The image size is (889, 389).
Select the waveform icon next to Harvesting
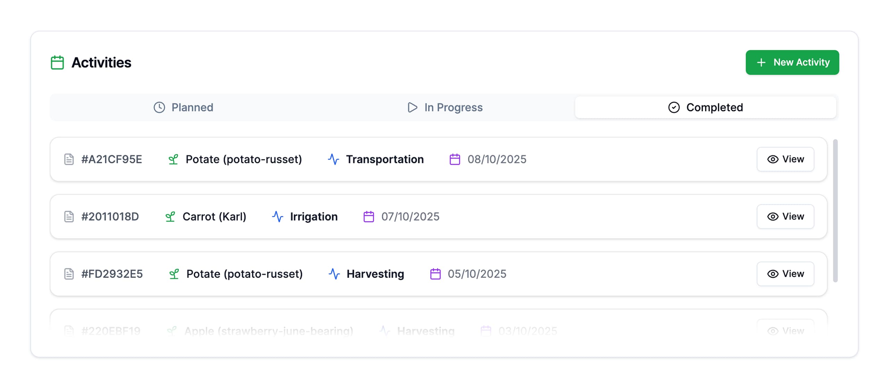click(x=334, y=274)
